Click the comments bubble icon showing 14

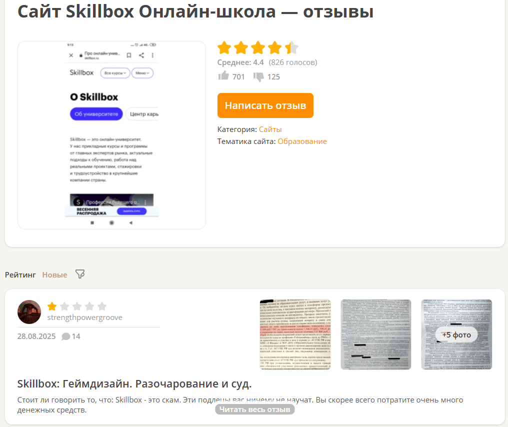[x=66, y=336]
